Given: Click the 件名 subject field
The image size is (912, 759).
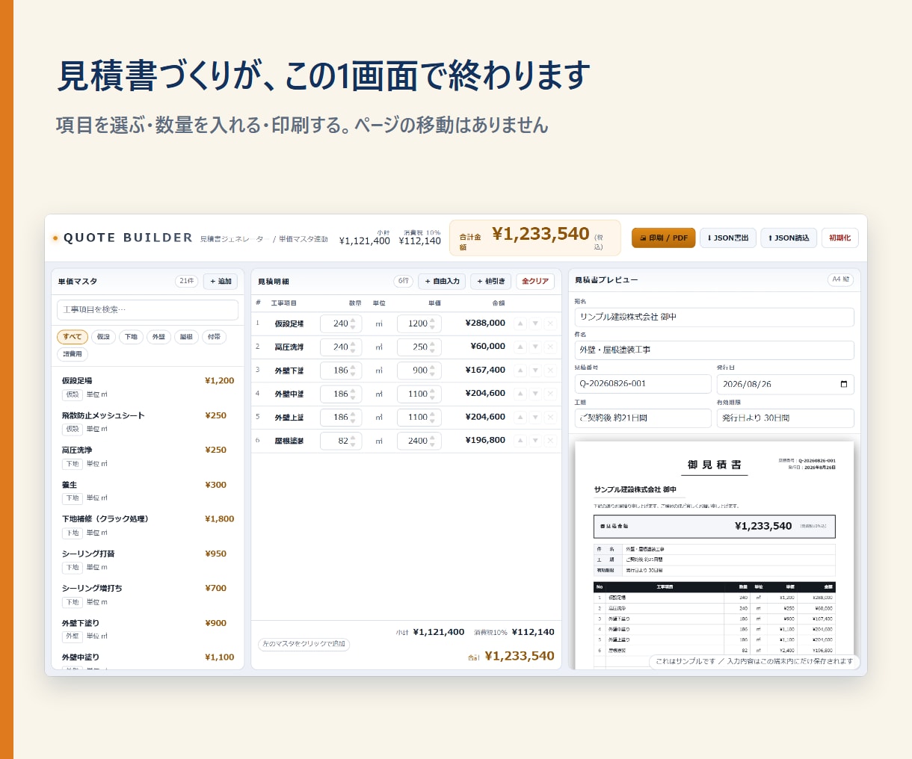Looking at the screenshot, I should (x=714, y=350).
